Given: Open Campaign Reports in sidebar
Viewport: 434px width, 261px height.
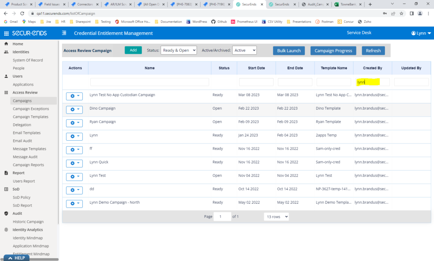Looking at the screenshot, I should tap(28, 165).
